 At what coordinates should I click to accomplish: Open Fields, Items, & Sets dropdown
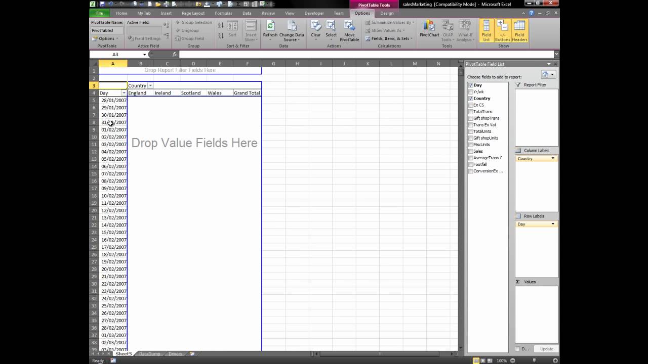coord(389,38)
